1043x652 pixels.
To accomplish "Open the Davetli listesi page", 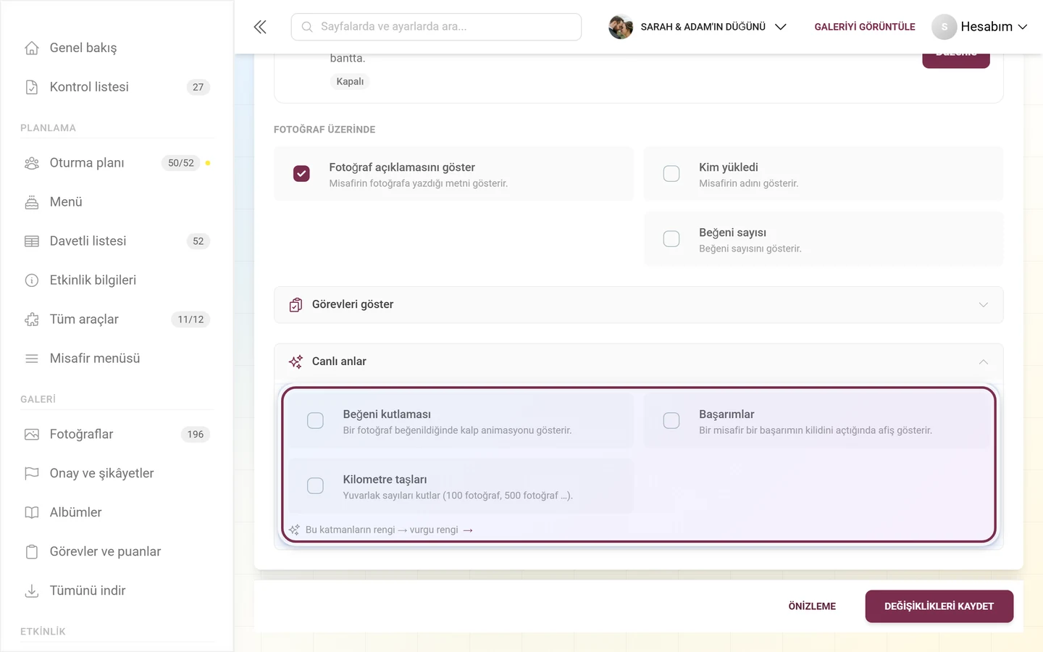I will click(117, 241).
